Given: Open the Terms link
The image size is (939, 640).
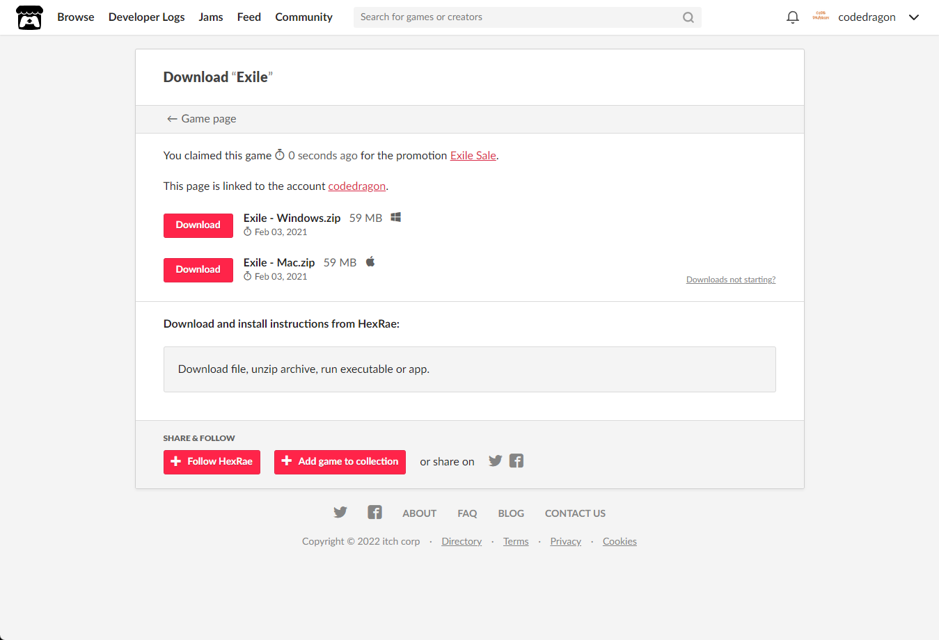Looking at the screenshot, I should point(516,542).
